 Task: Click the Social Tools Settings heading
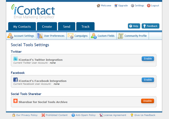[x=30, y=45]
